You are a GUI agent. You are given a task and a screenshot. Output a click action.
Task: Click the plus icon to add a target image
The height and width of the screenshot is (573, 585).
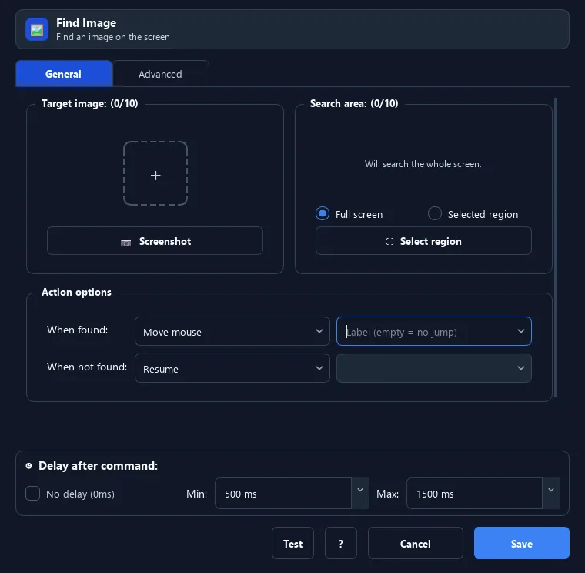[x=155, y=176]
